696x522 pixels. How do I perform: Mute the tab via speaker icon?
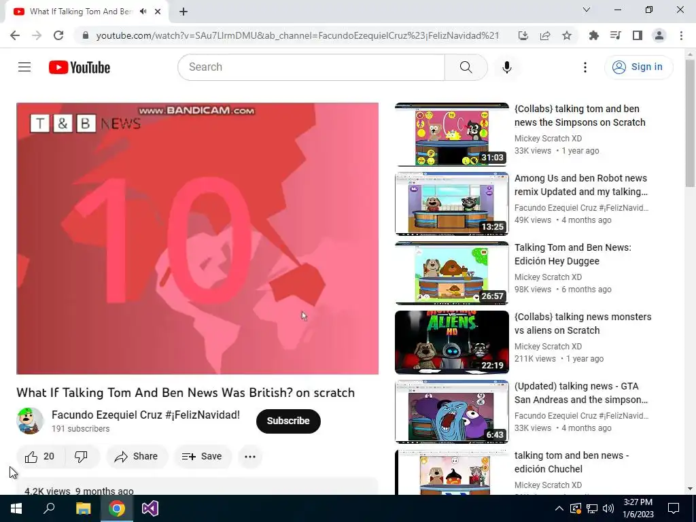coord(143,12)
